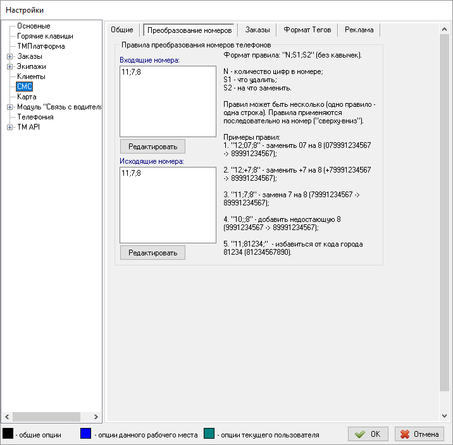
Task: Click the teal current user options swatch
Action: tap(209, 434)
